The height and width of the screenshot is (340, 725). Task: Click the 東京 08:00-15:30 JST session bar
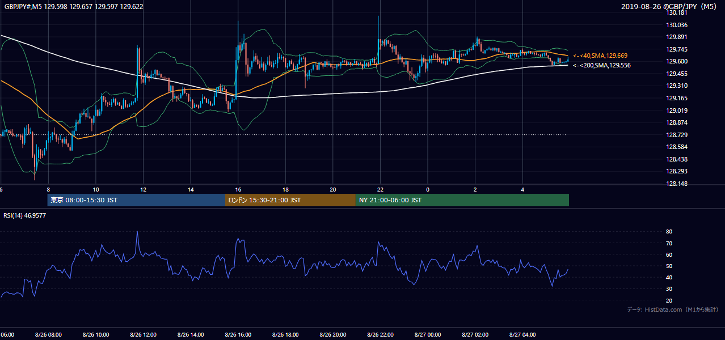136,200
